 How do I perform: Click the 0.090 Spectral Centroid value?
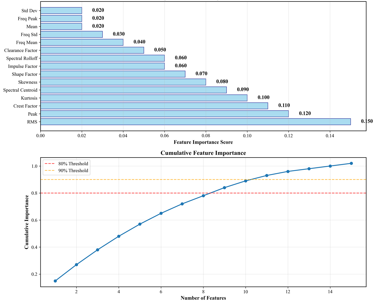(x=243, y=90)
